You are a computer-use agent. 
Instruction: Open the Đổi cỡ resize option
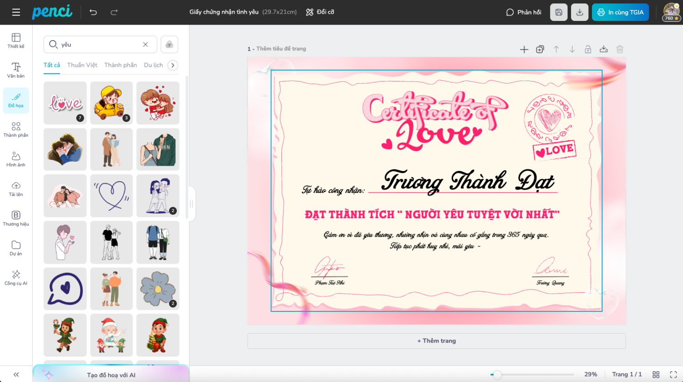pos(320,12)
